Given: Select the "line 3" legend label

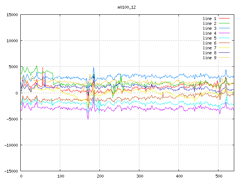Looking at the screenshot, I should [209, 28].
